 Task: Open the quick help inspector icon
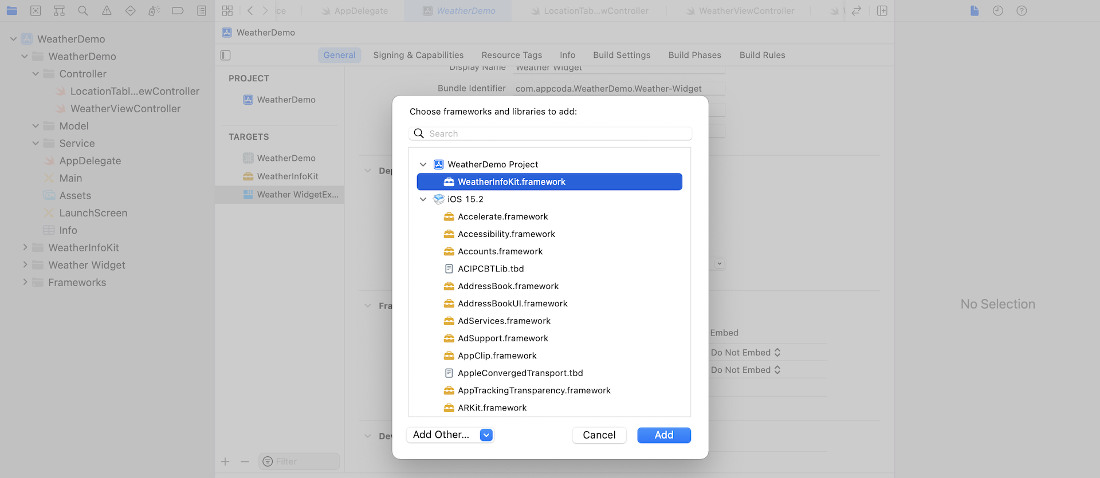[1021, 10]
